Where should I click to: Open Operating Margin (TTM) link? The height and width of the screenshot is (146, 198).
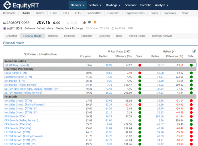click(x=18, y=77)
